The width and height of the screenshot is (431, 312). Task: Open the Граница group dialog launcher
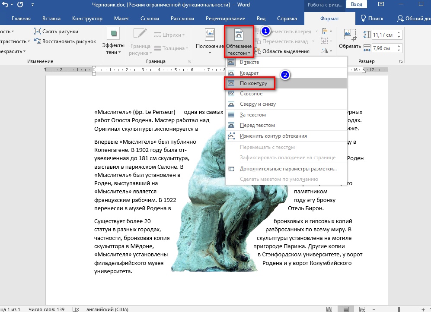tap(189, 61)
